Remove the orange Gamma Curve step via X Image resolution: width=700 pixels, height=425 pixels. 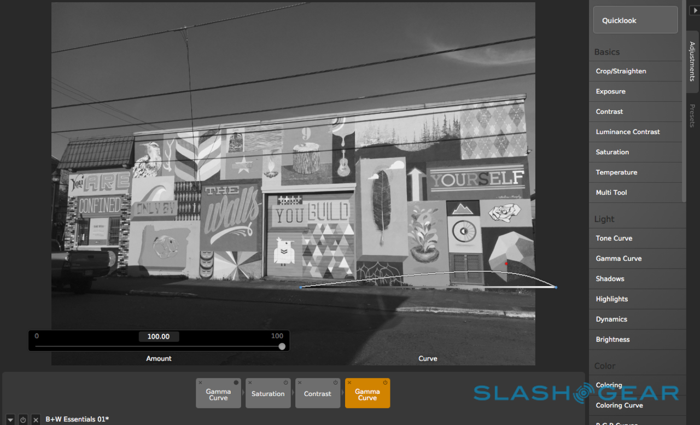349,382
